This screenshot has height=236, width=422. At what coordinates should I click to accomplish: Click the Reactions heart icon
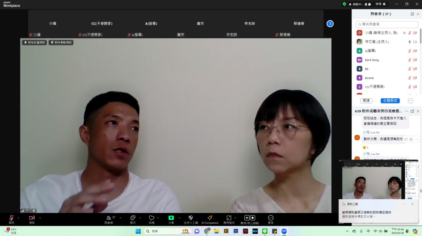(x=151, y=218)
